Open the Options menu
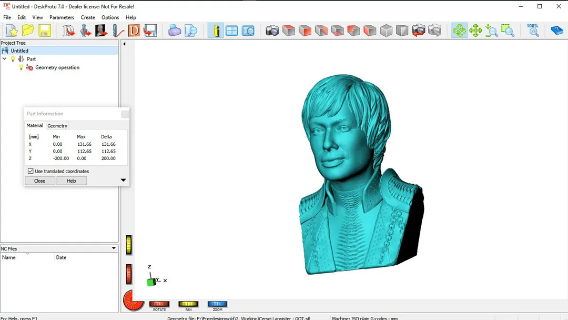568x320 pixels. pos(110,17)
